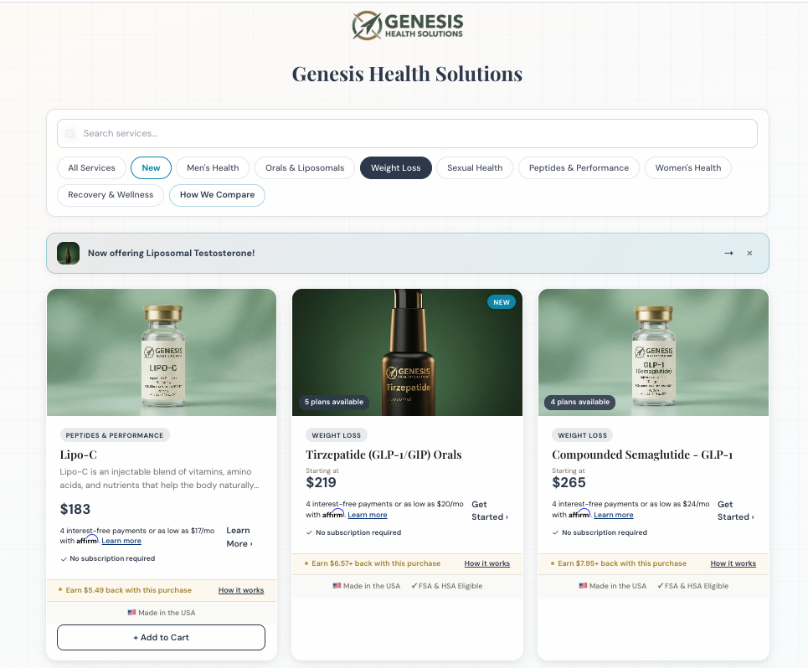Filter by Women's Health
The image size is (808, 668).
point(688,168)
